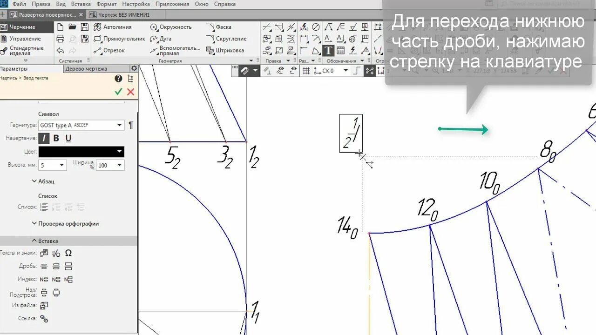Insert full-height fraction in Дробь row
The width and height of the screenshot is (596, 335).
point(68,266)
